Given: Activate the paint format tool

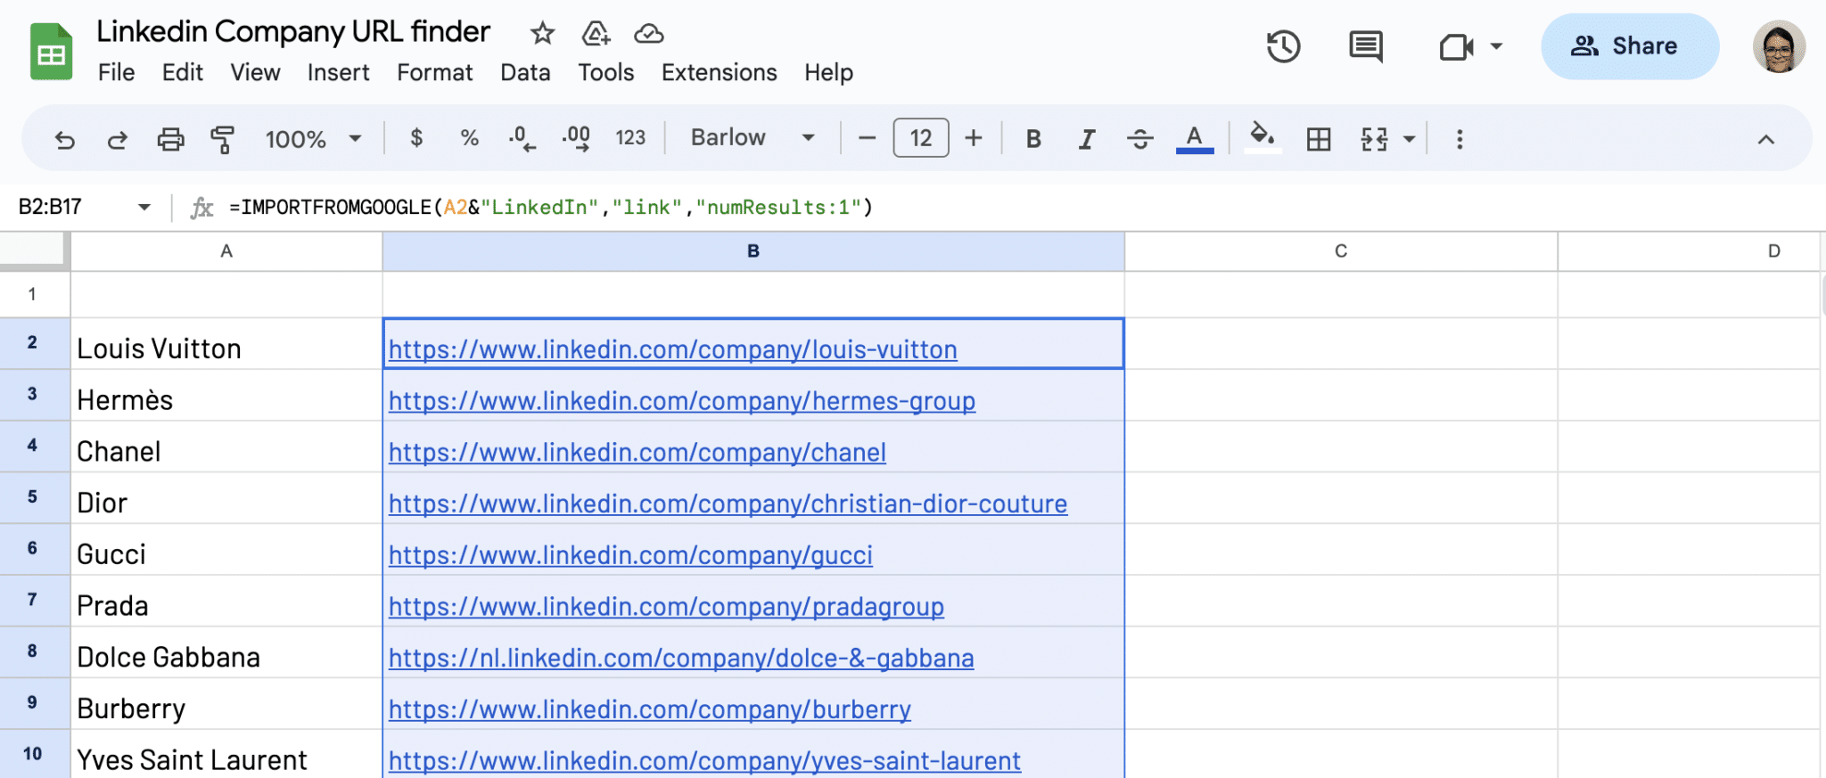Looking at the screenshot, I should tap(222, 139).
